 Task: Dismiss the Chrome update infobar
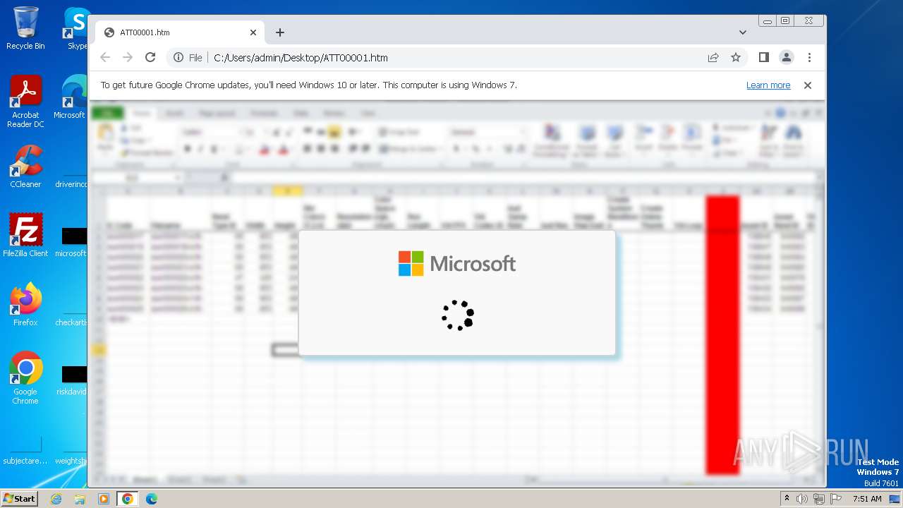pos(808,85)
